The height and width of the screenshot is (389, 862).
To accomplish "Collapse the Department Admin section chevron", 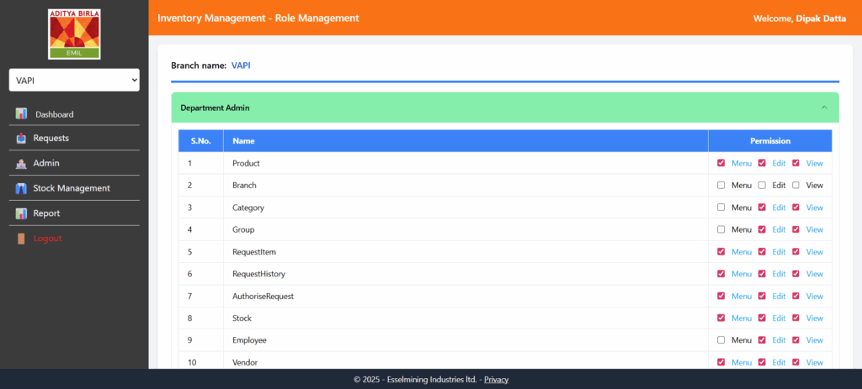I will point(824,108).
